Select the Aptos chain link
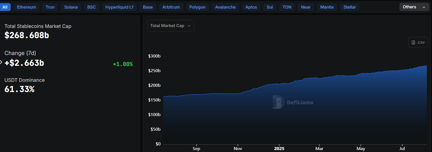 click(x=251, y=7)
